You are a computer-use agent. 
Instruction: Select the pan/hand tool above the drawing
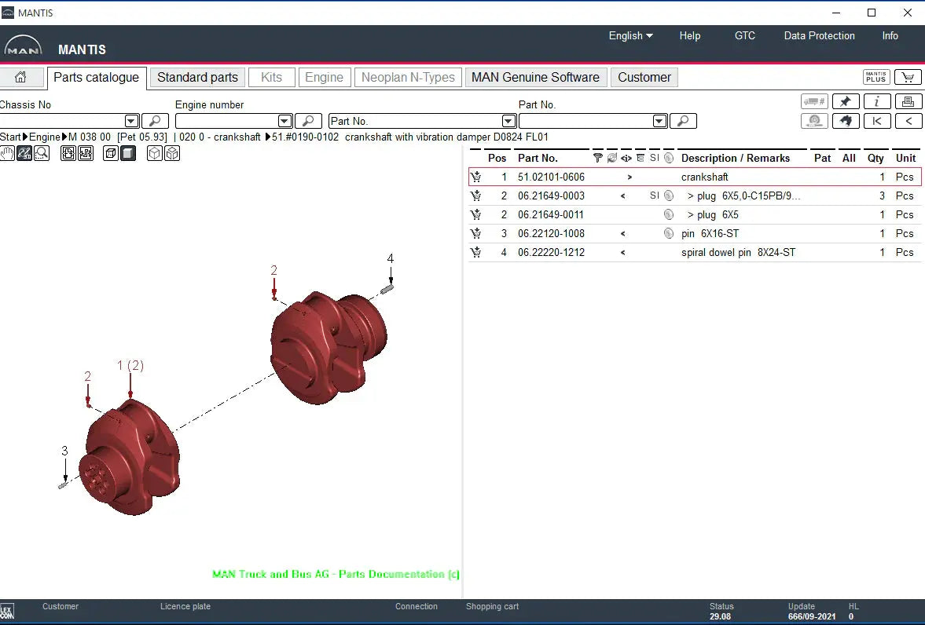[8, 153]
